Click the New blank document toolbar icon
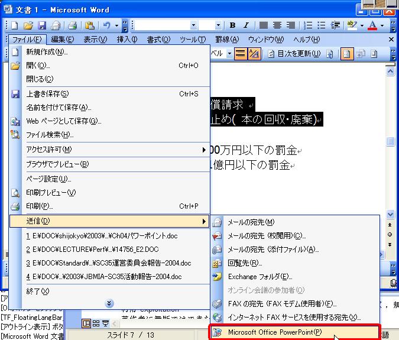This screenshot has height=340, width=399. coord(15,25)
